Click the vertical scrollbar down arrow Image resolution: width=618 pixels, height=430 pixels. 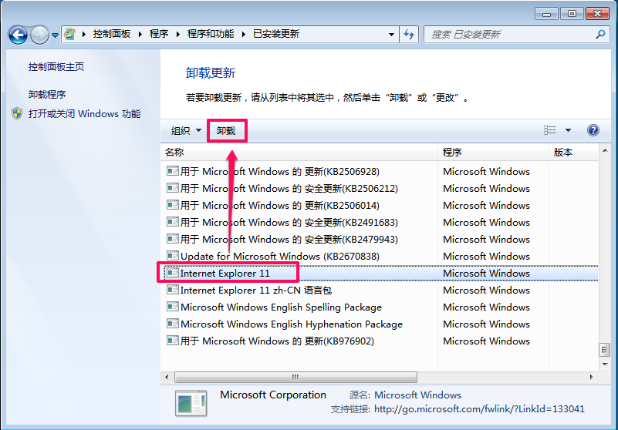pyautogui.click(x=605, y=364)
